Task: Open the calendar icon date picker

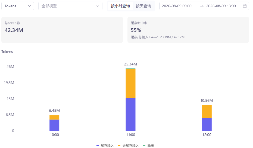Action: pos(245,6)
